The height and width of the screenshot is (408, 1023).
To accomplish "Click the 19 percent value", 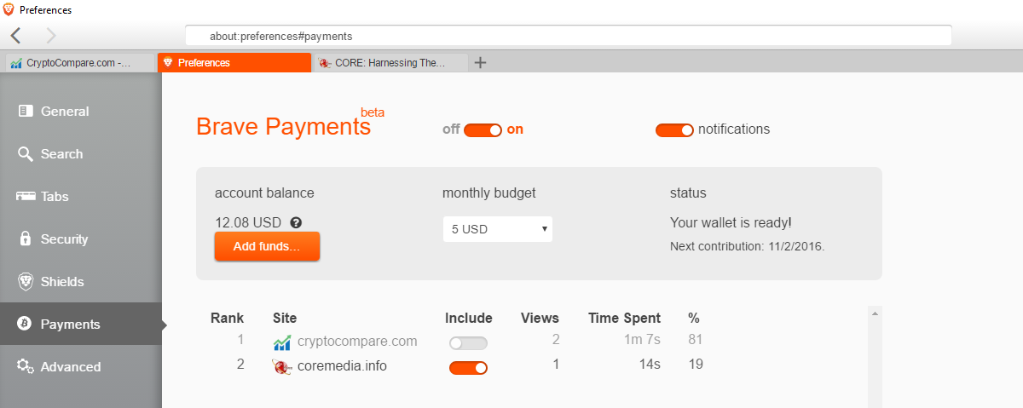I will point(696,365).
